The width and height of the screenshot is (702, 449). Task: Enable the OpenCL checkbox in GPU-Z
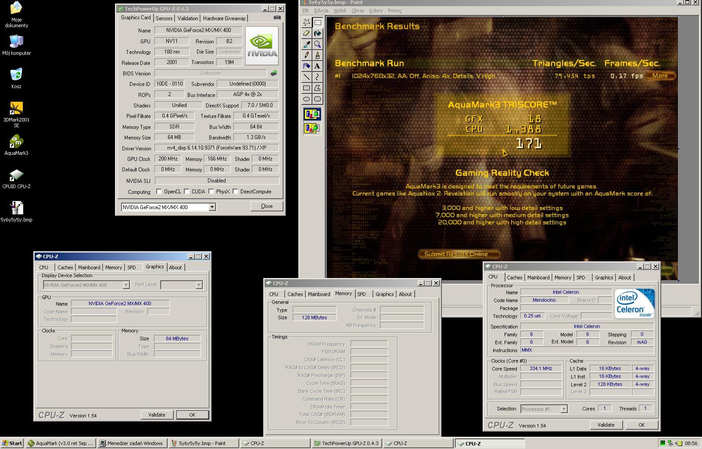[159, 192]
